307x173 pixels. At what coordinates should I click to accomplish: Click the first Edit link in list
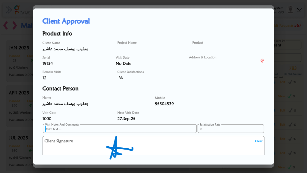tap(282, 82)
